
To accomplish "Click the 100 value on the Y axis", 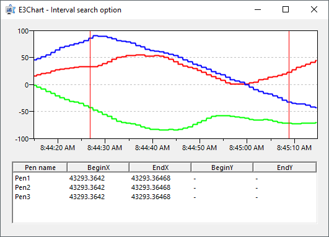I will (x=23, y=31).
